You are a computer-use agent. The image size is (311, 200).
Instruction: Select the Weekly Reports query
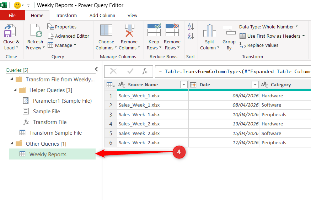click(52, 154)
